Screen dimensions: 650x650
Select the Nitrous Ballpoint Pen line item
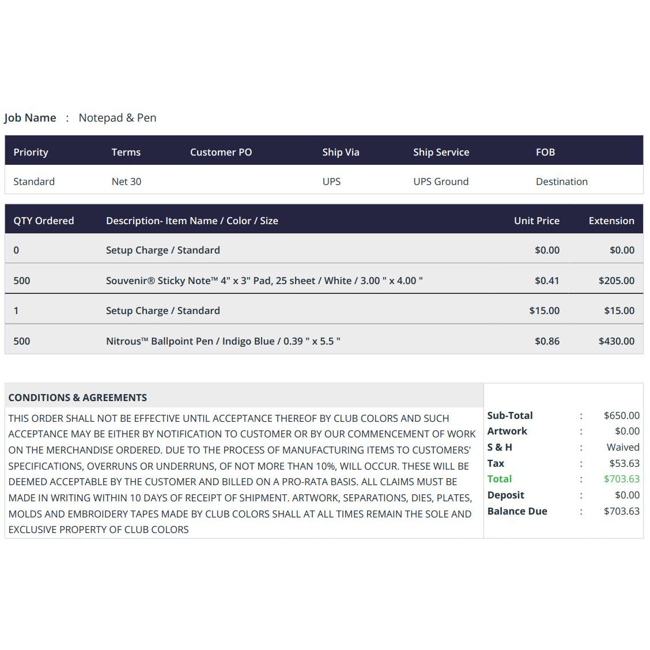(223, 341)
